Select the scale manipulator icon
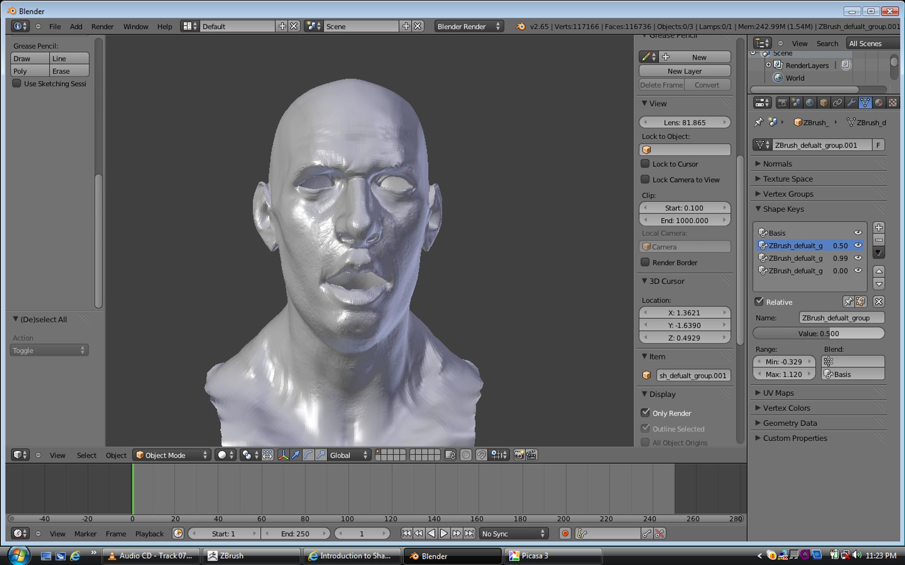 [321, 455]
